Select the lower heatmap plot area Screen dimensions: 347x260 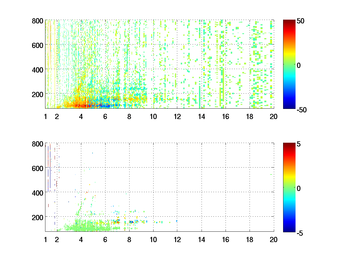point(160,187)
